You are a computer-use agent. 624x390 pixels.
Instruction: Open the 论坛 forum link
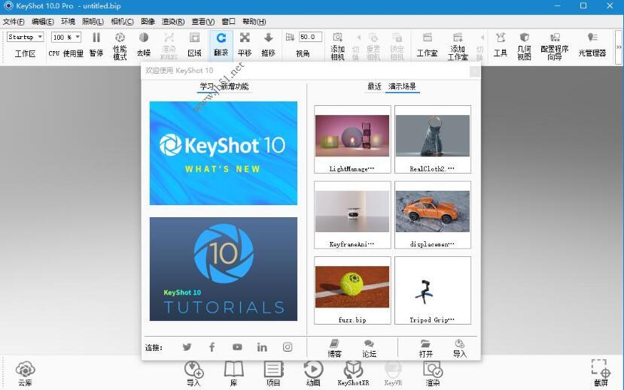(369, 349)
